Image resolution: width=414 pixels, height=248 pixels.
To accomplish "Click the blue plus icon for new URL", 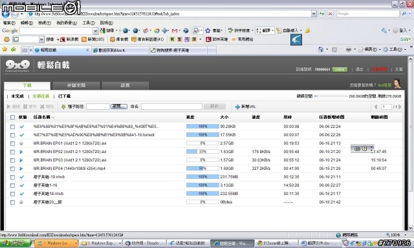I will tap(237, 107).
